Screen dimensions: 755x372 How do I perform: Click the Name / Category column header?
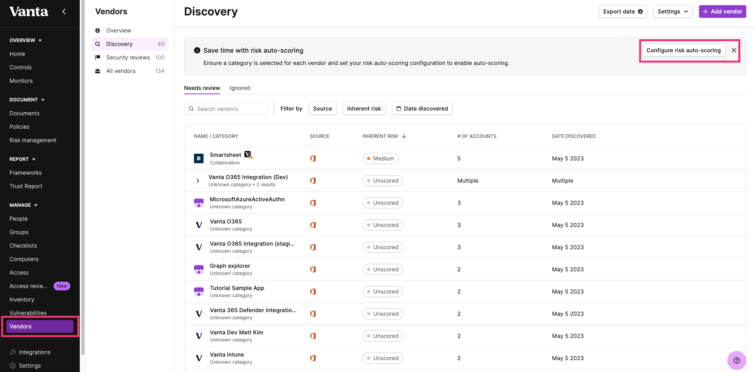click(x=216, y=136)
